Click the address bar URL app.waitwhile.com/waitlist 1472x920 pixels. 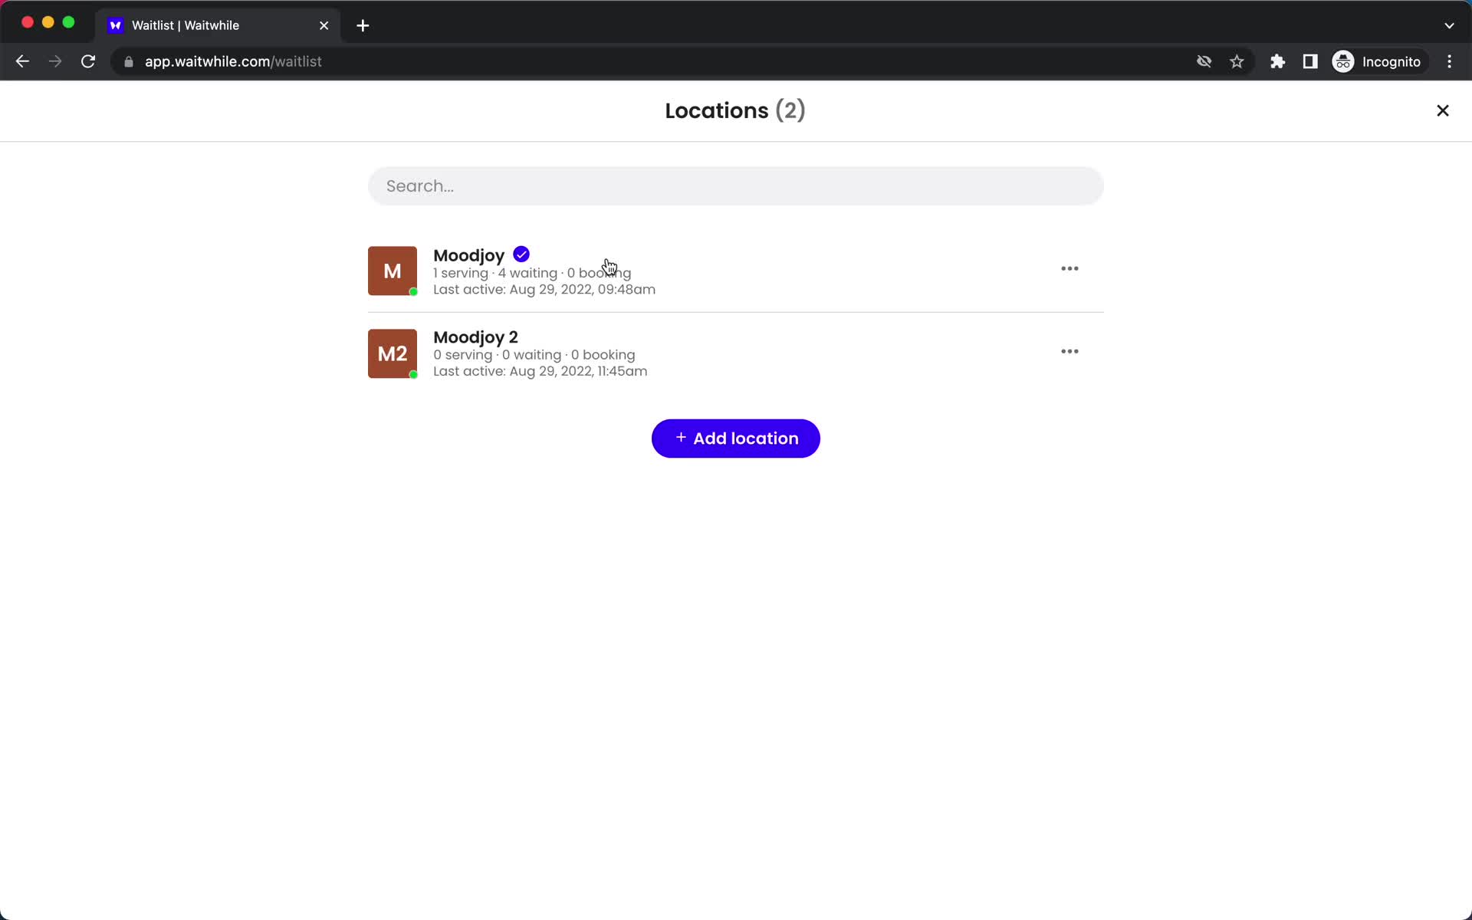233,61
